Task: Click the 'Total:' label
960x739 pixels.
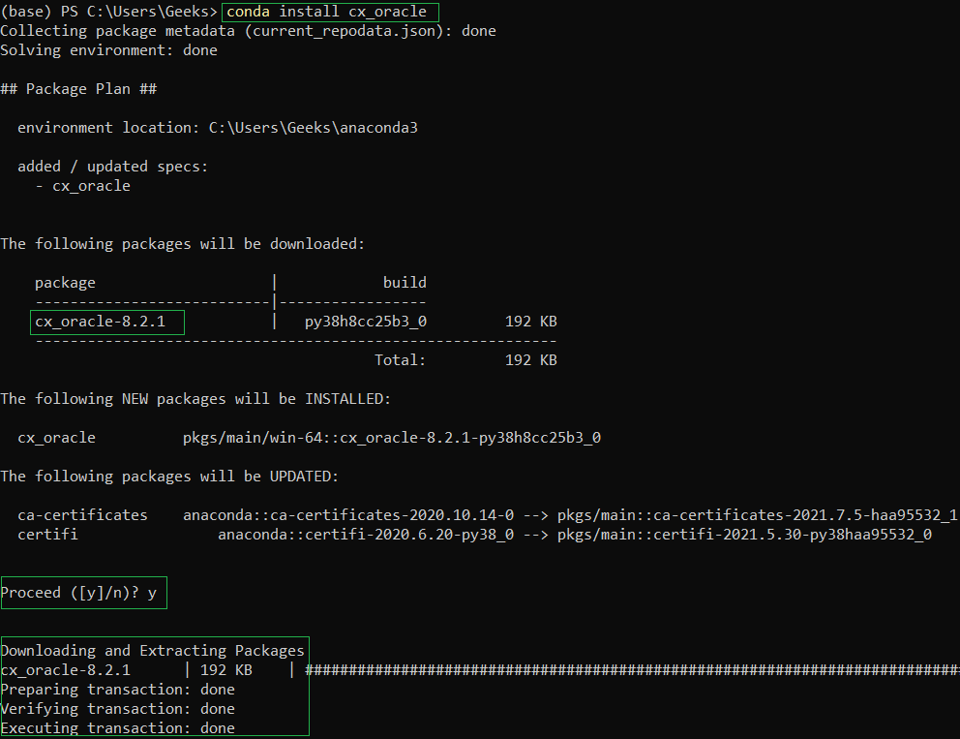Action: [x=400, y=360]
